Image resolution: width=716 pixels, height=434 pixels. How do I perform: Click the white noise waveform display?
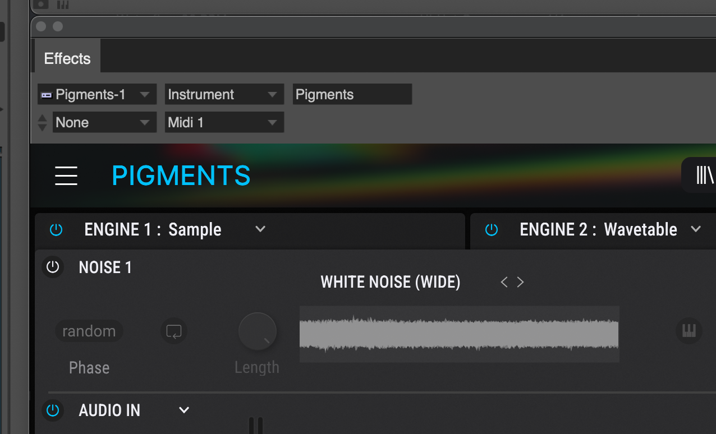point(459,334)
